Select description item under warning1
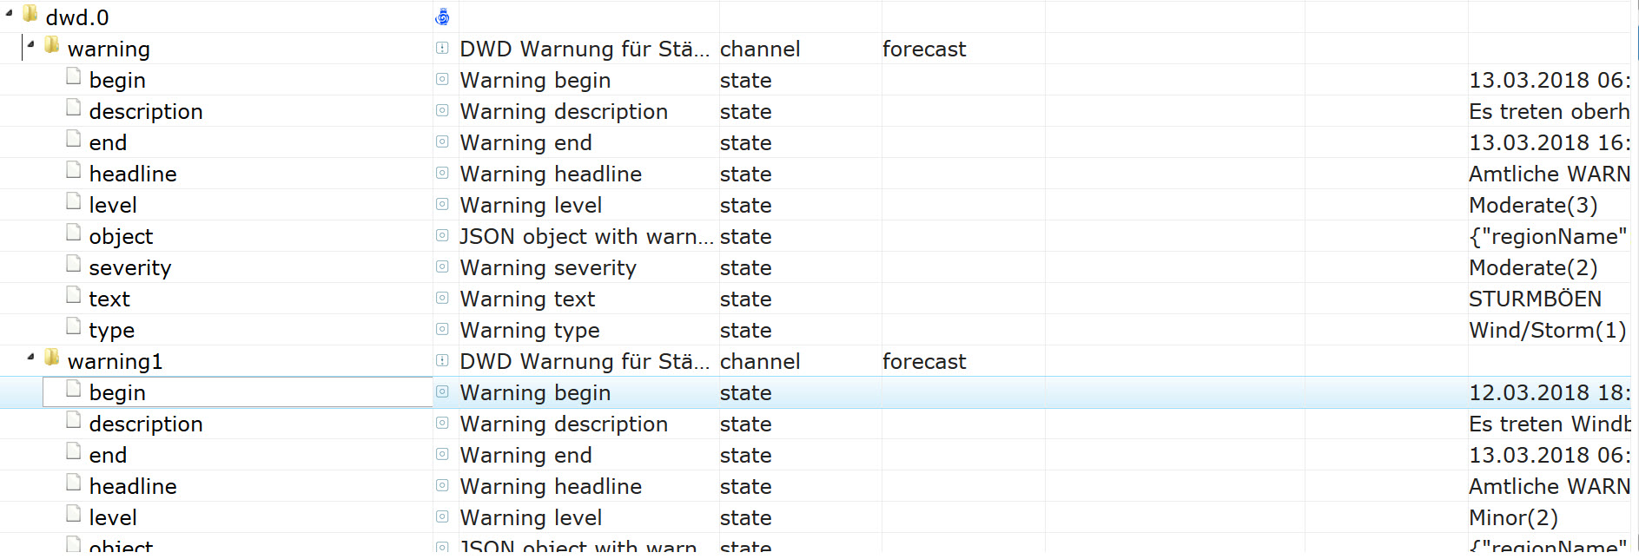 tap(145, 424)
